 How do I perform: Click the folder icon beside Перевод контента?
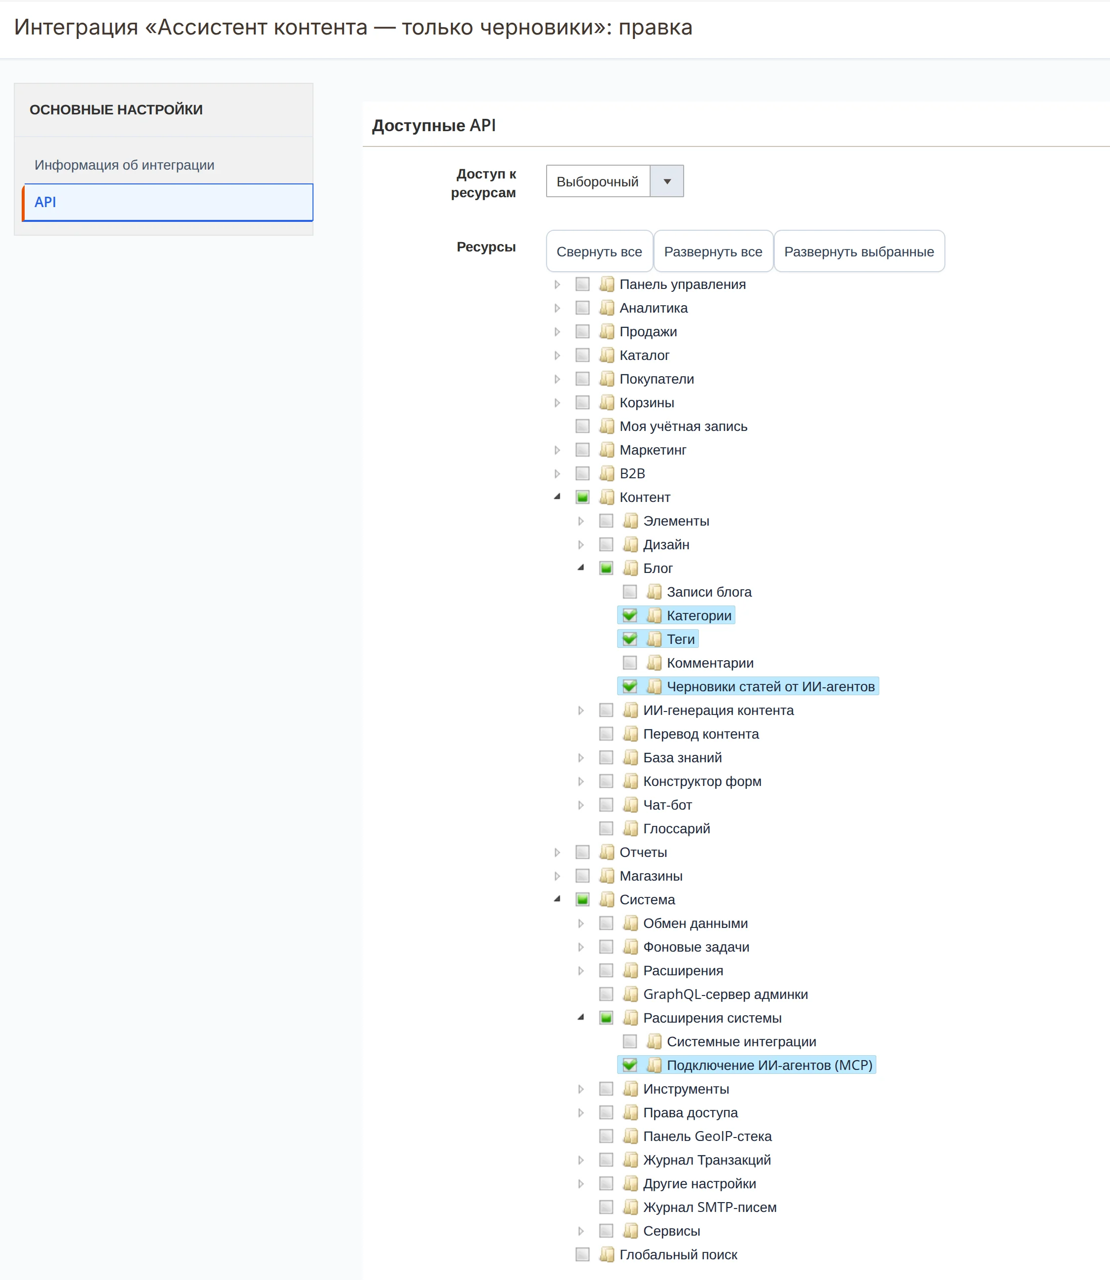click(x=630, y=734)
